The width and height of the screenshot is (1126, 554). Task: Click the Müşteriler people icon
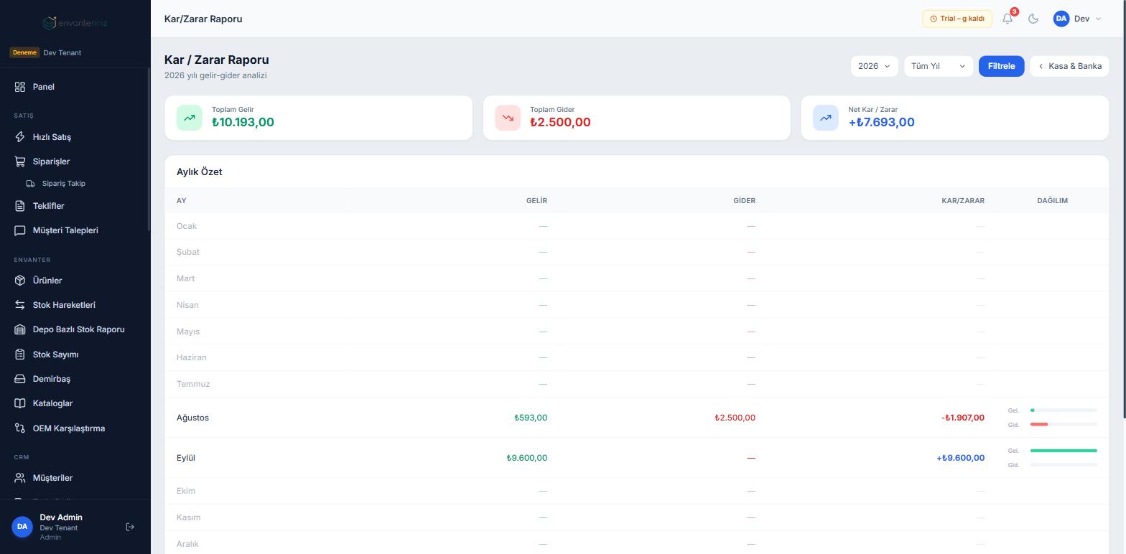pyautogui.click(x=20, y=478)
